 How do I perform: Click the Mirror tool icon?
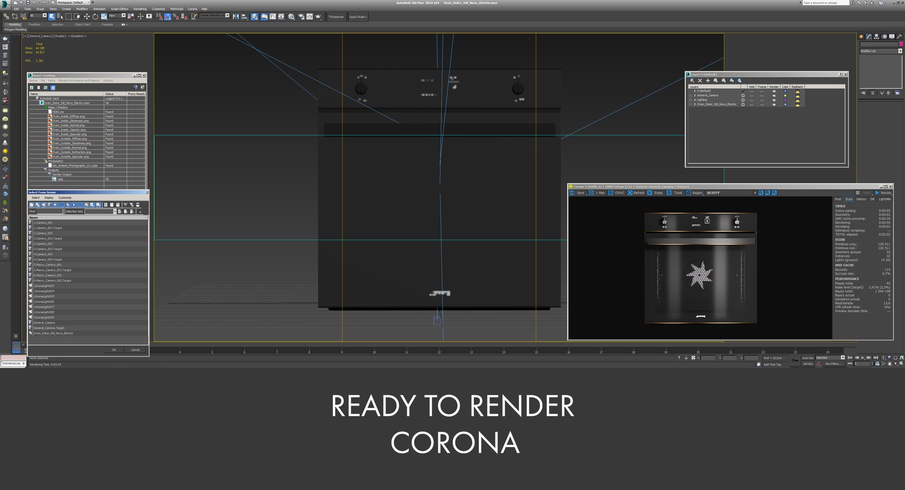coord(236,17)
